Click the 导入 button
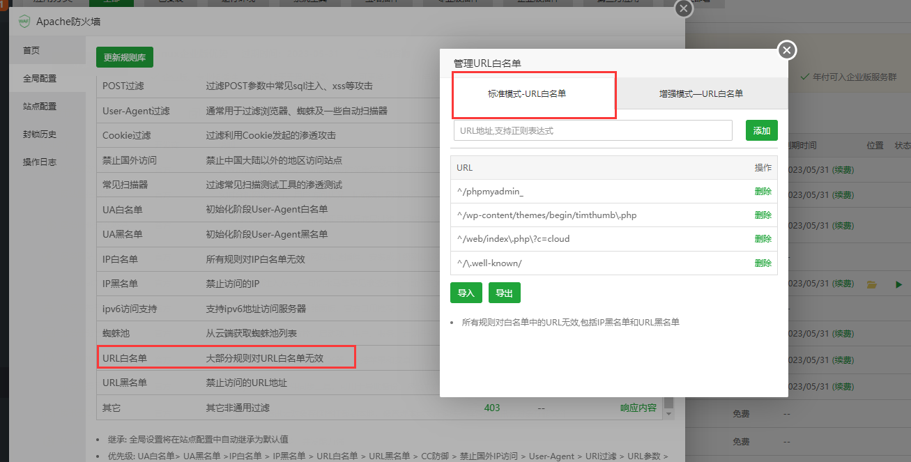This screenshot has height=462, width=911. click(466, 293)
